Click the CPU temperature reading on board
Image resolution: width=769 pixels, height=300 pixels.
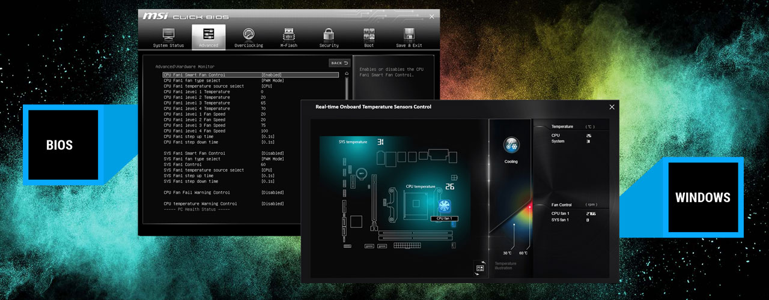pyautogui.click(x=450, y=187)
